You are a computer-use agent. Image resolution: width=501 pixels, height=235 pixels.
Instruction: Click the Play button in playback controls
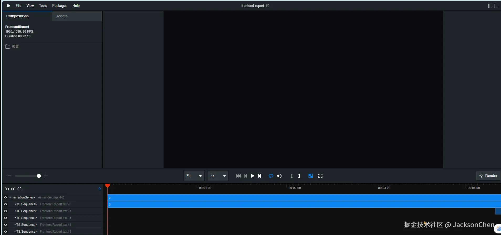point(252,176)
